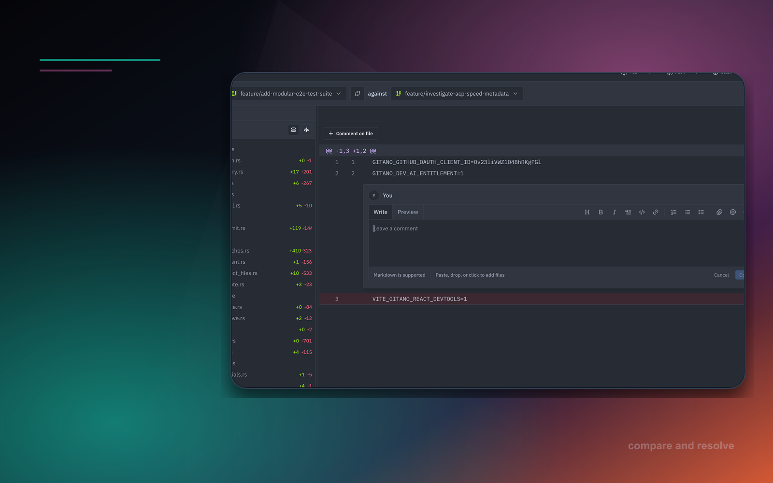Viewport: 773px width, 483px height.
Task: Toggle bold formatting in comment editor
Action: (601, 212)
